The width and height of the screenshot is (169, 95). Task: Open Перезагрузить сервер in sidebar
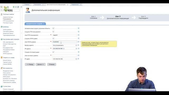(x=10, y=82)
